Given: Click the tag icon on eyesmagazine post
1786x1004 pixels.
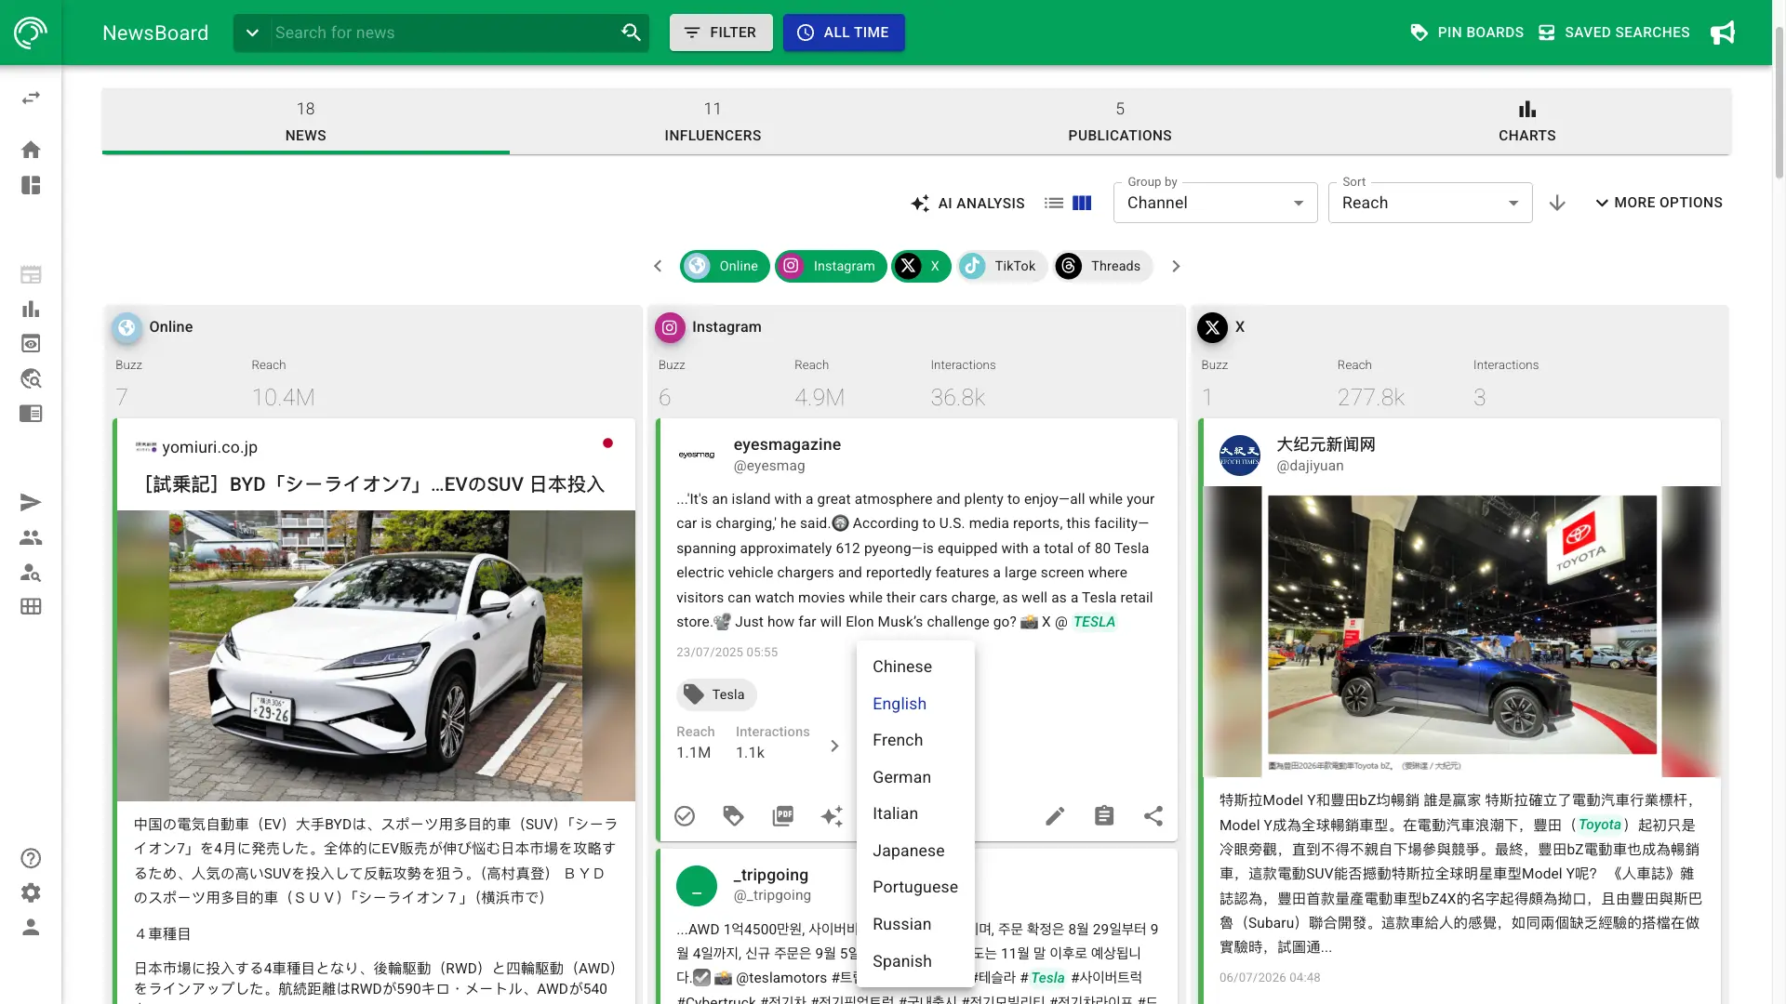Looking at the screenshot, I should [x=733, y=816].
